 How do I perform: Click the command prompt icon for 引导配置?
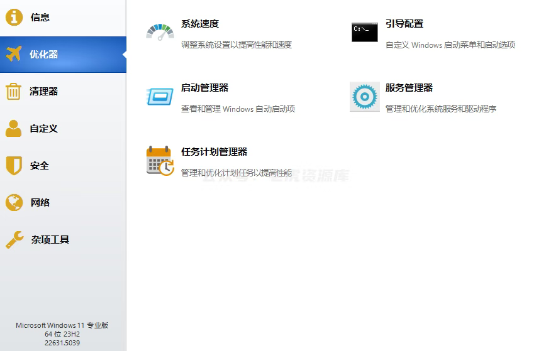365,32
